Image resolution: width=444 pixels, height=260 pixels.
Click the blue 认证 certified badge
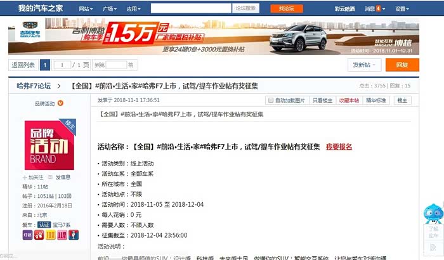pyautogui.click(x=44, y=225)
